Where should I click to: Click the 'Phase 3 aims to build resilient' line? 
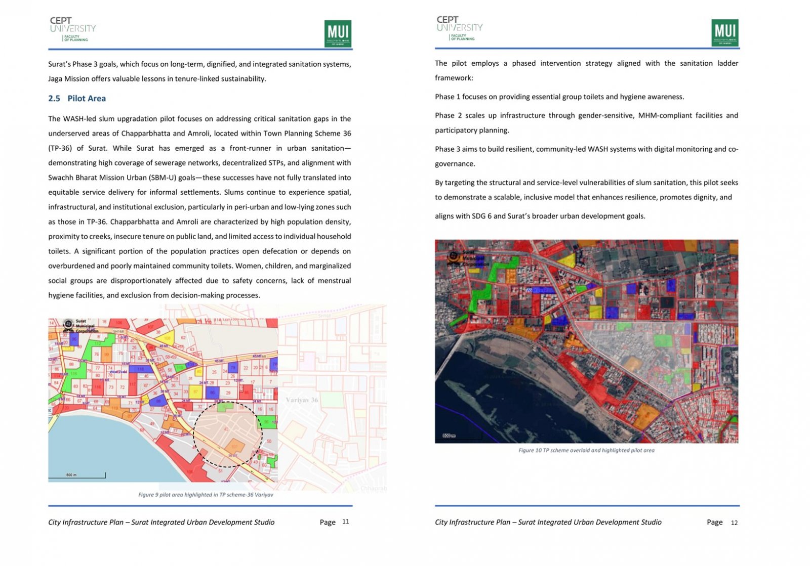pyautogui.click(x=586, y=149)
